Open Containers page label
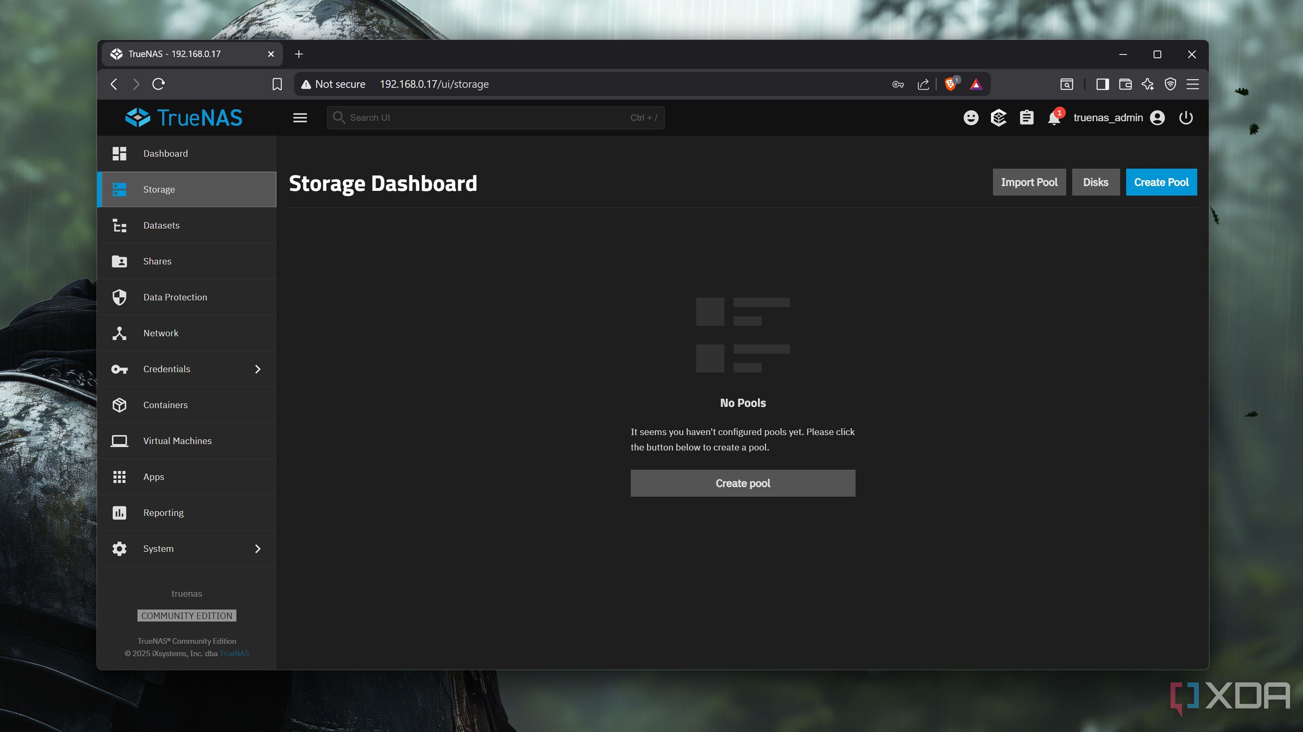1303x732 pixels. pyautogui.click(x=165, y=405)
